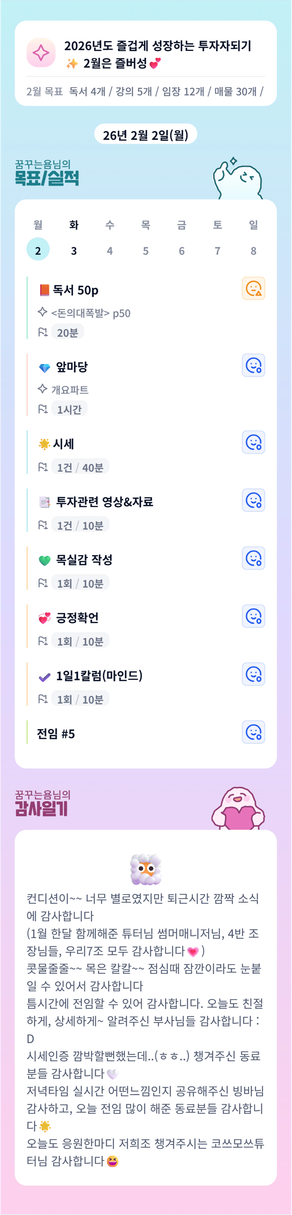The image size is (292, 1215).
Task: Click the status face icon for 시세
Action: 254,442
